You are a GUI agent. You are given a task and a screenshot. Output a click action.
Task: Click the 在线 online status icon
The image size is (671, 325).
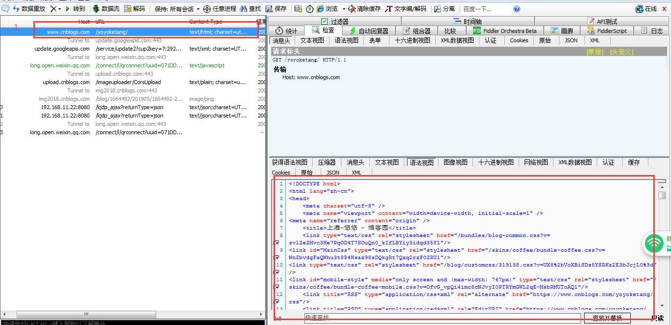coord(640,9)
